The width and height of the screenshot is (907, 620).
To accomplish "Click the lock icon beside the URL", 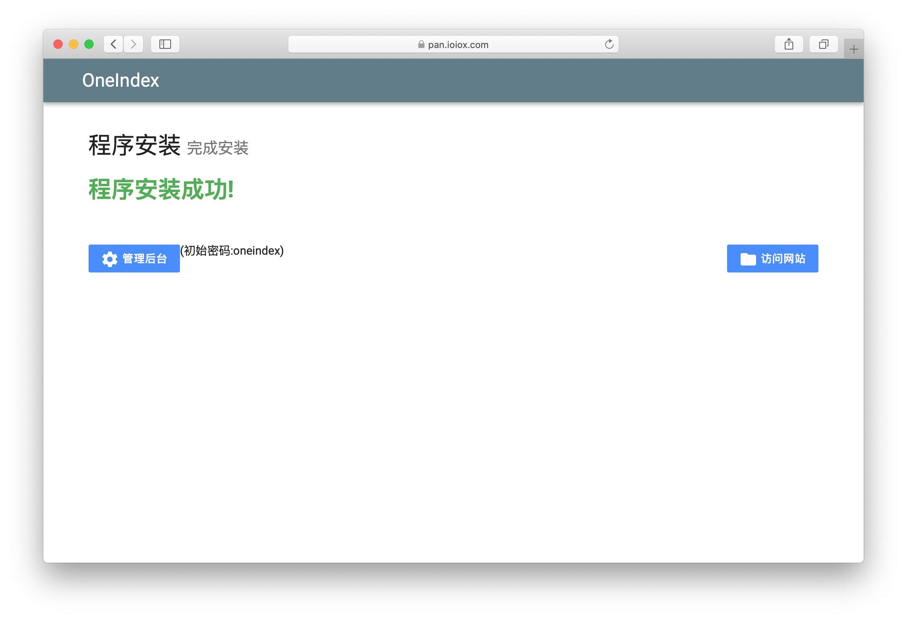I will pos(421,45).
